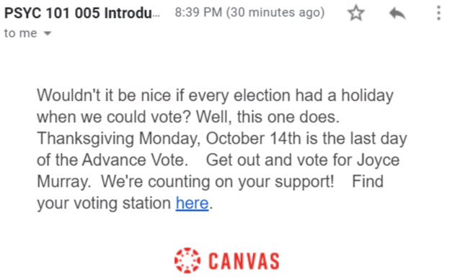
Task: Click the opening words 'Wouldn't it be nice'
Action: click(x=104, y=95)
